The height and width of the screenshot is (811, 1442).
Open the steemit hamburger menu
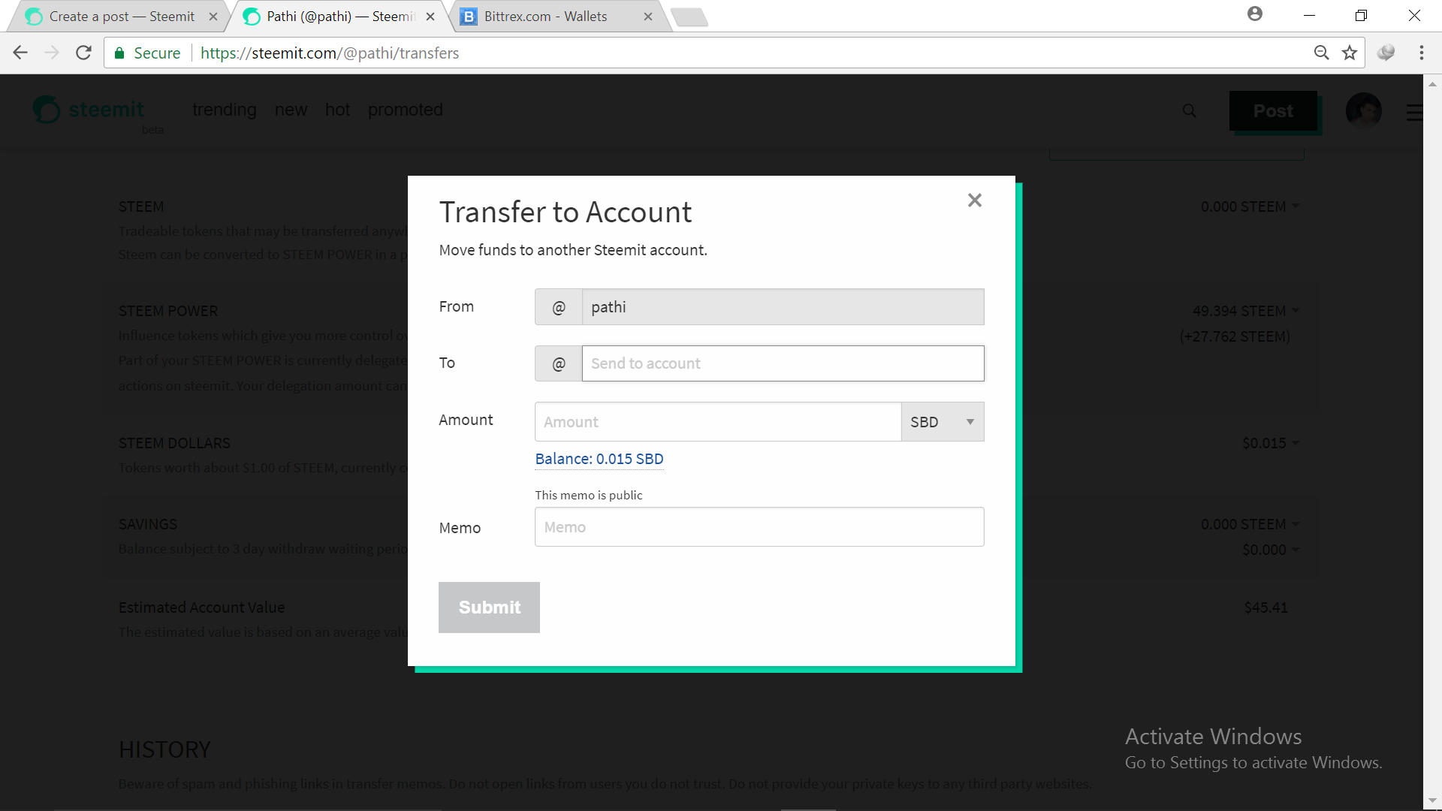tap(1414, 112)
